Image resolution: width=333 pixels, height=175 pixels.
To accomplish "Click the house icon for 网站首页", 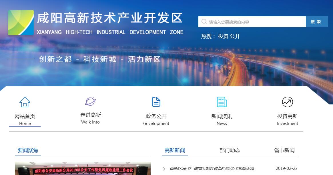I will pos(25,102).
